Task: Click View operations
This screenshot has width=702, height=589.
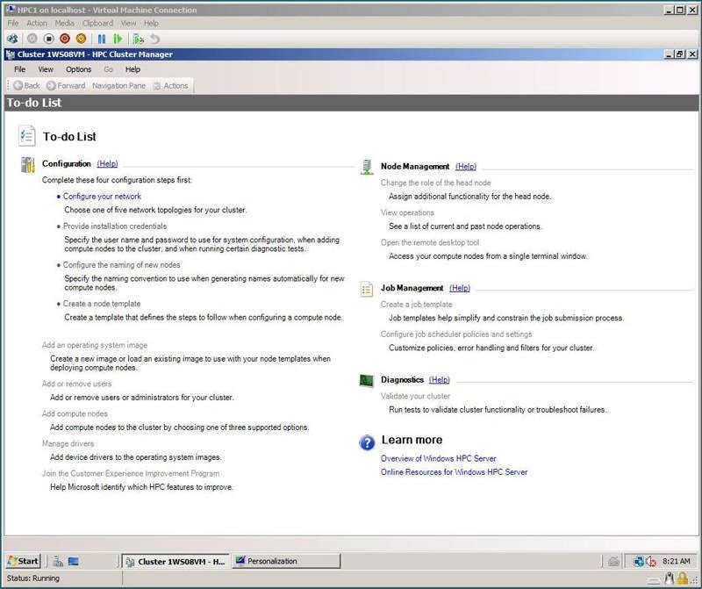Action: pyautogui.click(x=407, y=212)
